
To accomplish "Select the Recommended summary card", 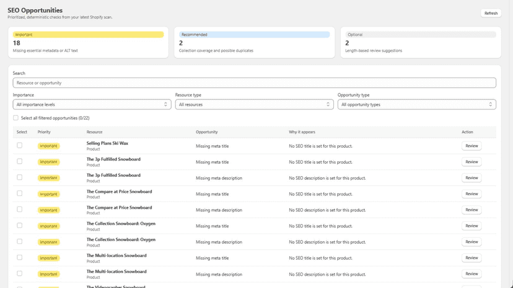I will coord(254,43).
